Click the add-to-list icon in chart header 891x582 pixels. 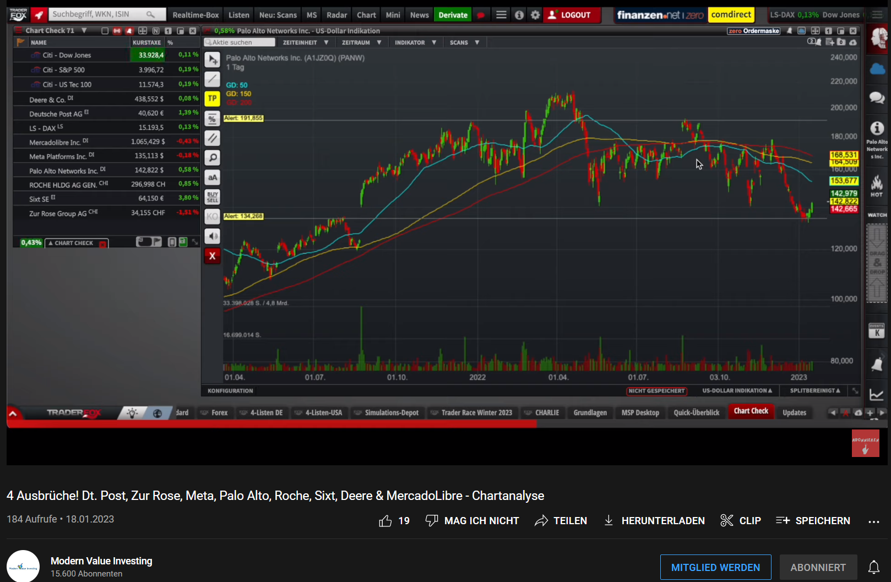pos(829,42)
